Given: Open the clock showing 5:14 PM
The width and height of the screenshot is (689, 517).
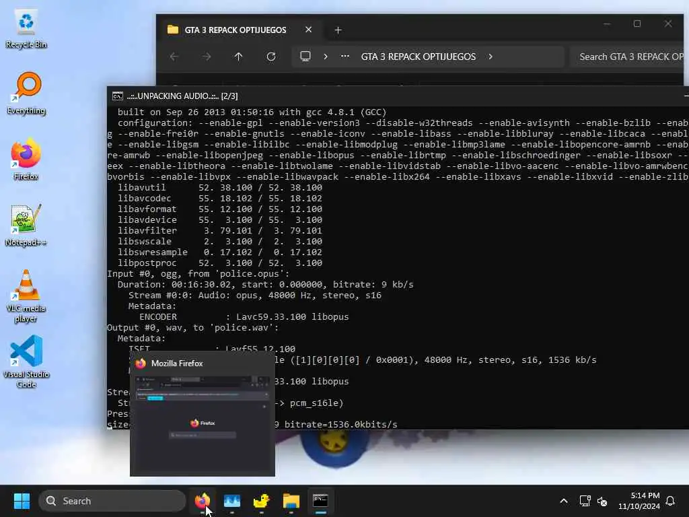Looking at the screenshot, I should point(639,501).
